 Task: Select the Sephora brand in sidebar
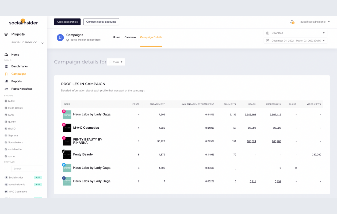pos(13,136)
